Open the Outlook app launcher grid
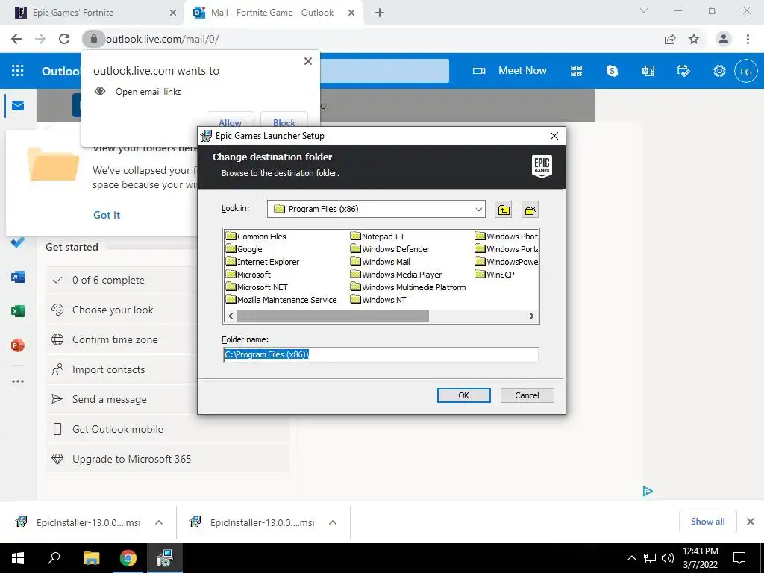 [18, 71]
